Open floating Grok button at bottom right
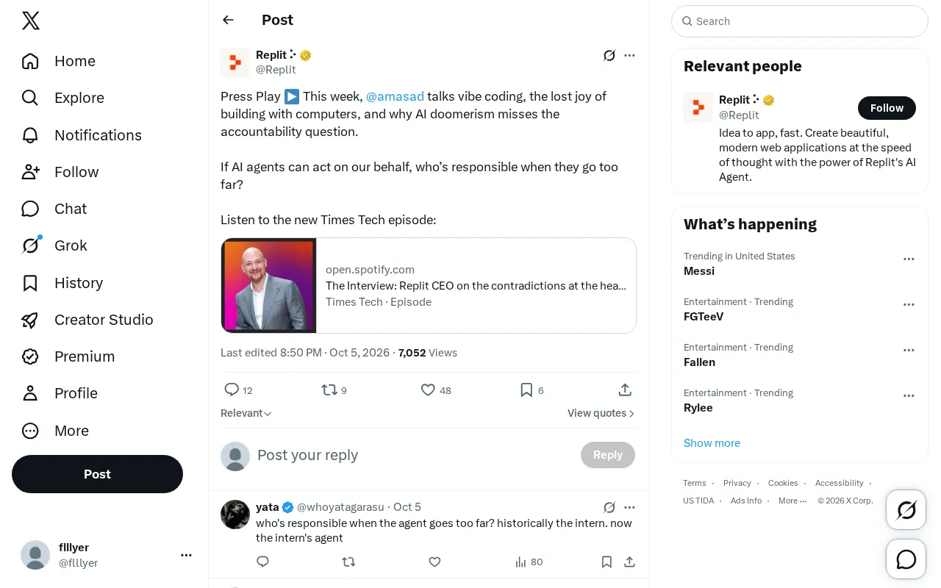The height and width of the screenshot is (588, 941). click(x=906, y=509)
